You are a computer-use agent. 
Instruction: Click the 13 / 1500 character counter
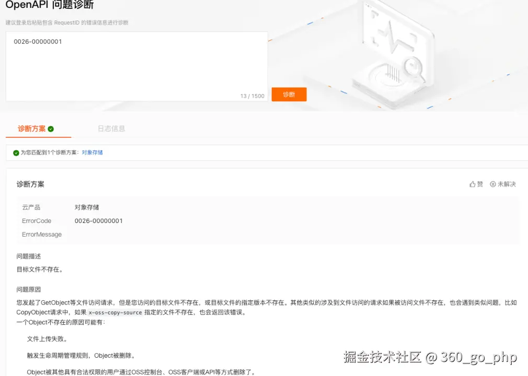point(252,96)
